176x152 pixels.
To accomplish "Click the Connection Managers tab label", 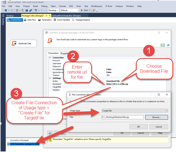I will pos(19,140).
